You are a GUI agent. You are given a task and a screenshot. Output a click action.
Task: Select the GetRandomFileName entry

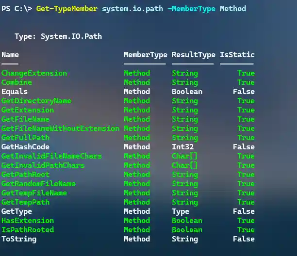pos(39,184)
